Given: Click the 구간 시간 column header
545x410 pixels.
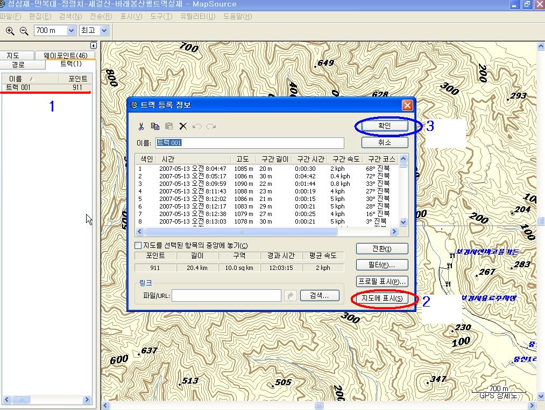Looking at the screenshot, I should 310,159.
